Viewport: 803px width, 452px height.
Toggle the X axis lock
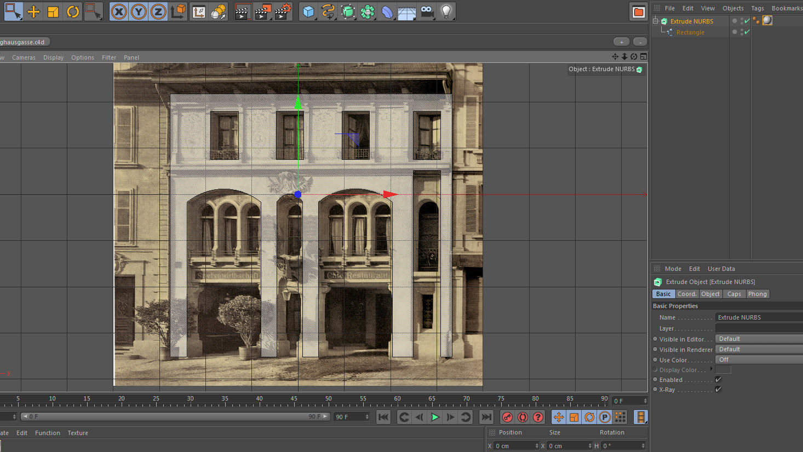pyautogui.click(x=119, y=11)
